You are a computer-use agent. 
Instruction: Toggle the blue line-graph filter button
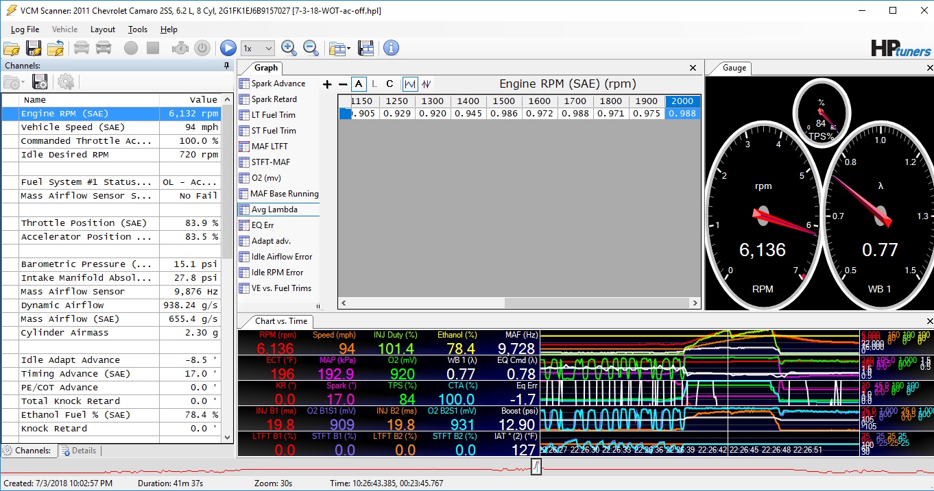click(410, 84)
